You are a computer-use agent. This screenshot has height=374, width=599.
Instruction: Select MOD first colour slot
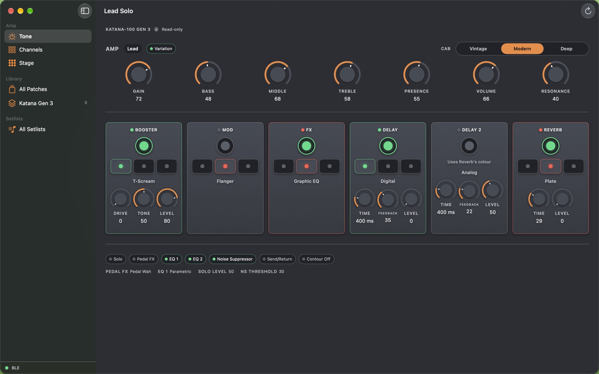tap(202, 166)
